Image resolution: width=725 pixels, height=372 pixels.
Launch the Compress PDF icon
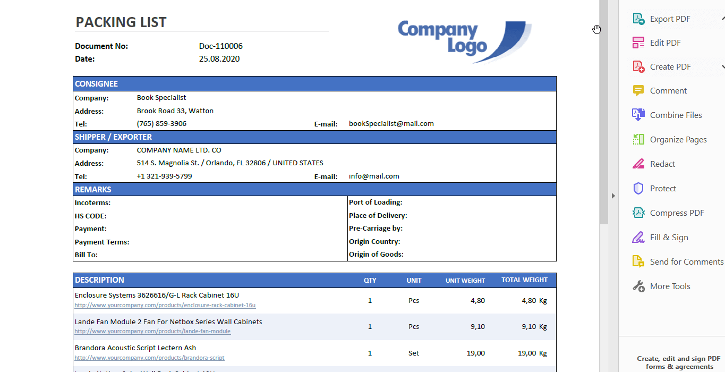[638, 213]
